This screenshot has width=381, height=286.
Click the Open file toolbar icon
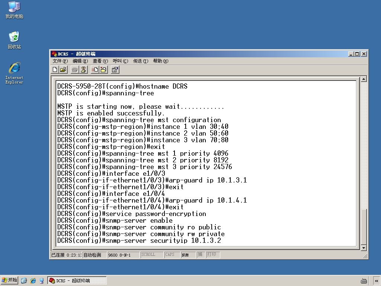pos(63,70)
